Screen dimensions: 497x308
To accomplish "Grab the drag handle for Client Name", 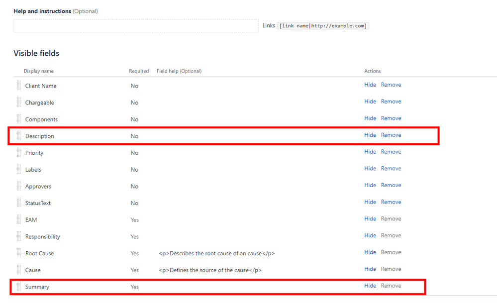I will [19, 86].
